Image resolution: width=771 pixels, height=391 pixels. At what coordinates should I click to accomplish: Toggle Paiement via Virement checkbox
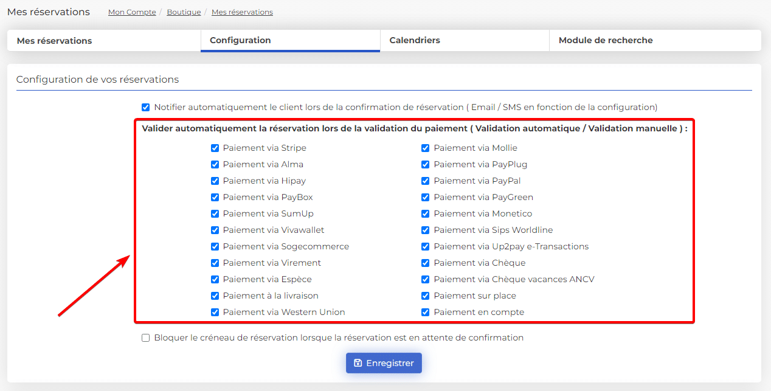click(215, 263)
